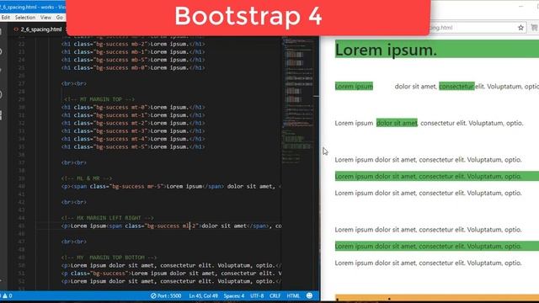Viewport: 539px width, 303px height.
Task: Click the 'MY MARGIN TOP BOTTOM' comment line
Action: click(x=109, y=258)
